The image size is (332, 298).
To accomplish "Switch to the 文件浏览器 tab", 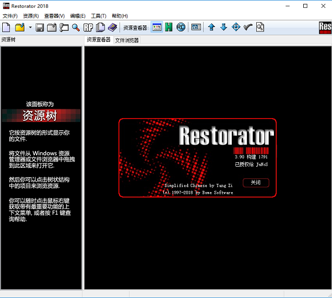I will pyautogui.click(x=126, y=40).
